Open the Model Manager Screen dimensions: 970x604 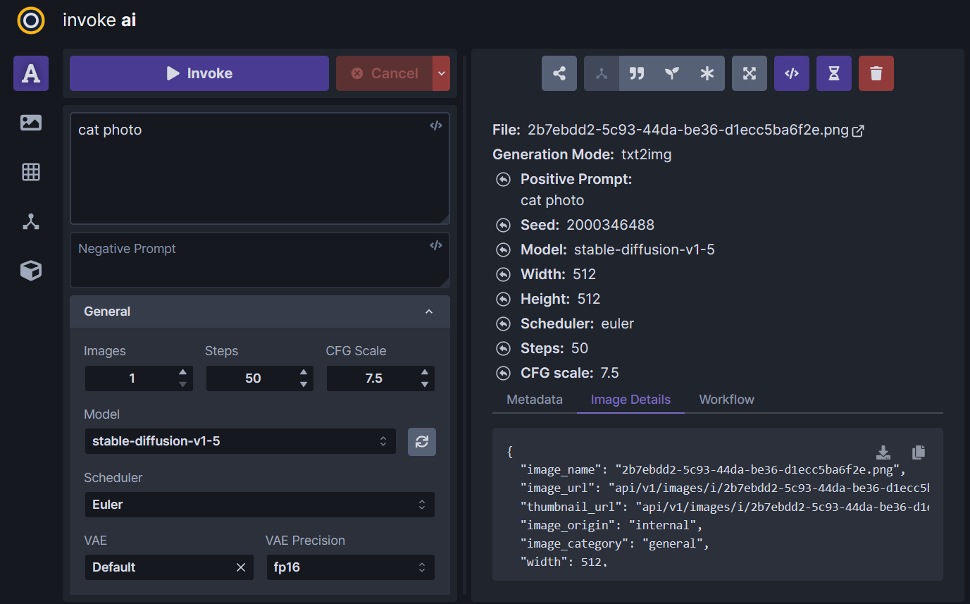(x=31, y=271)
